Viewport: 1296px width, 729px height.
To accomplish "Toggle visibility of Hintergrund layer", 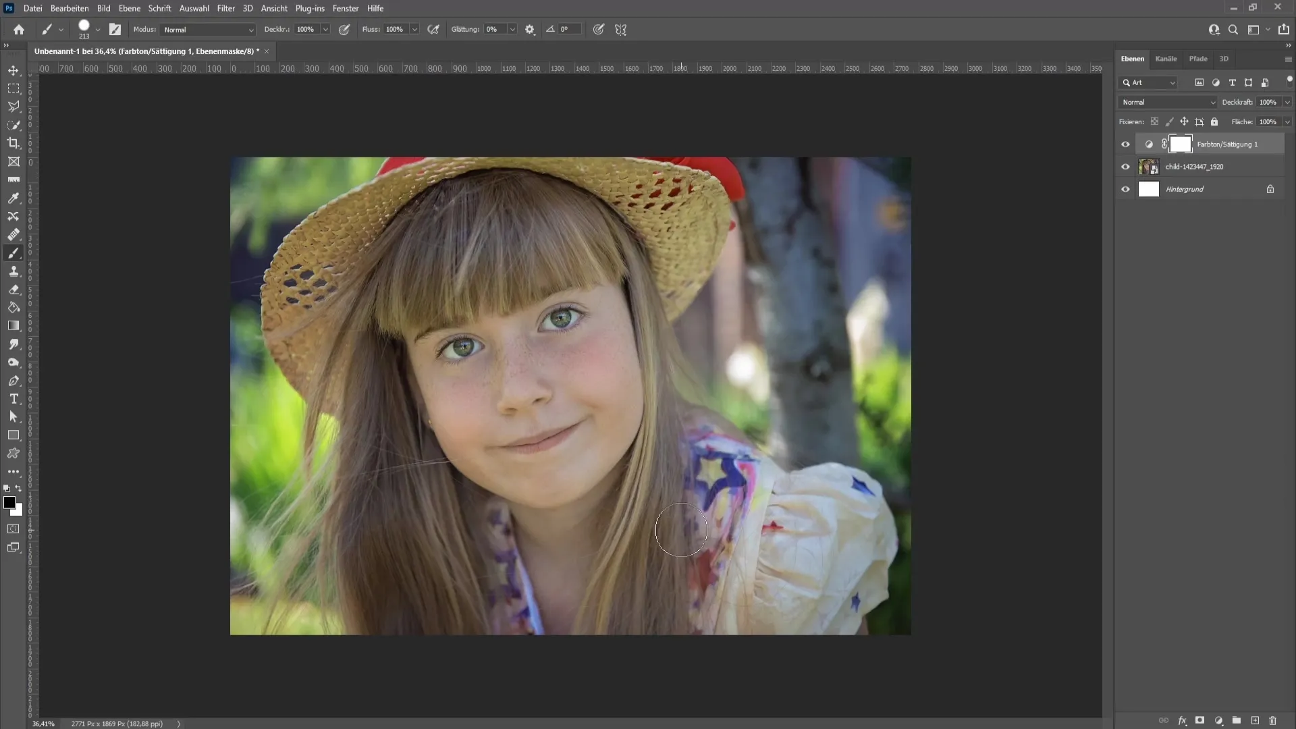I will click(1124, 189).
